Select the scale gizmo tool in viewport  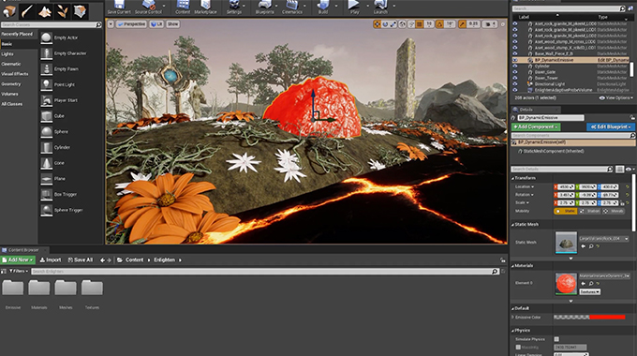tap(393, 24)
